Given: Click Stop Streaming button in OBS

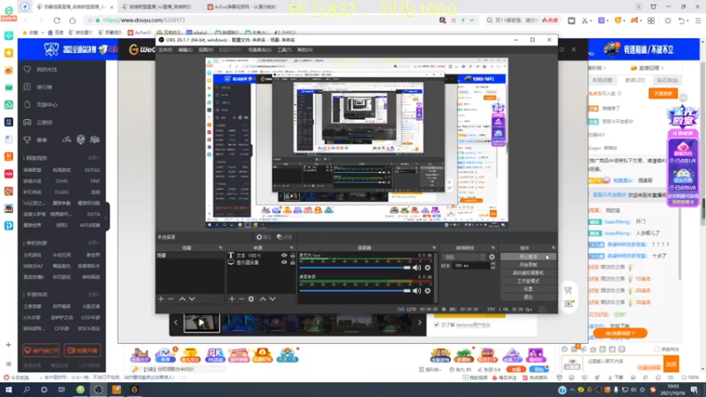Looking at the screenshot, I should pyautogui.click(x=528, y=257).
